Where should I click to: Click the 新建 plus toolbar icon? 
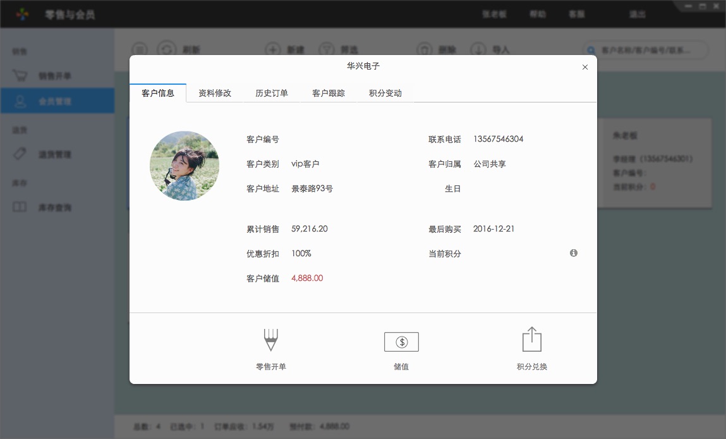pyautogui.click(x=272, y=49)
